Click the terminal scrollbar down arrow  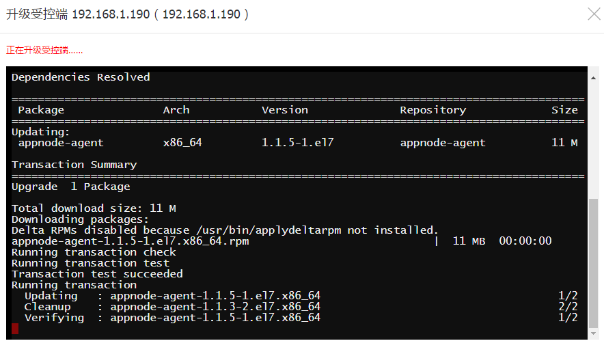pyautogui.click(x=593, y=333)
